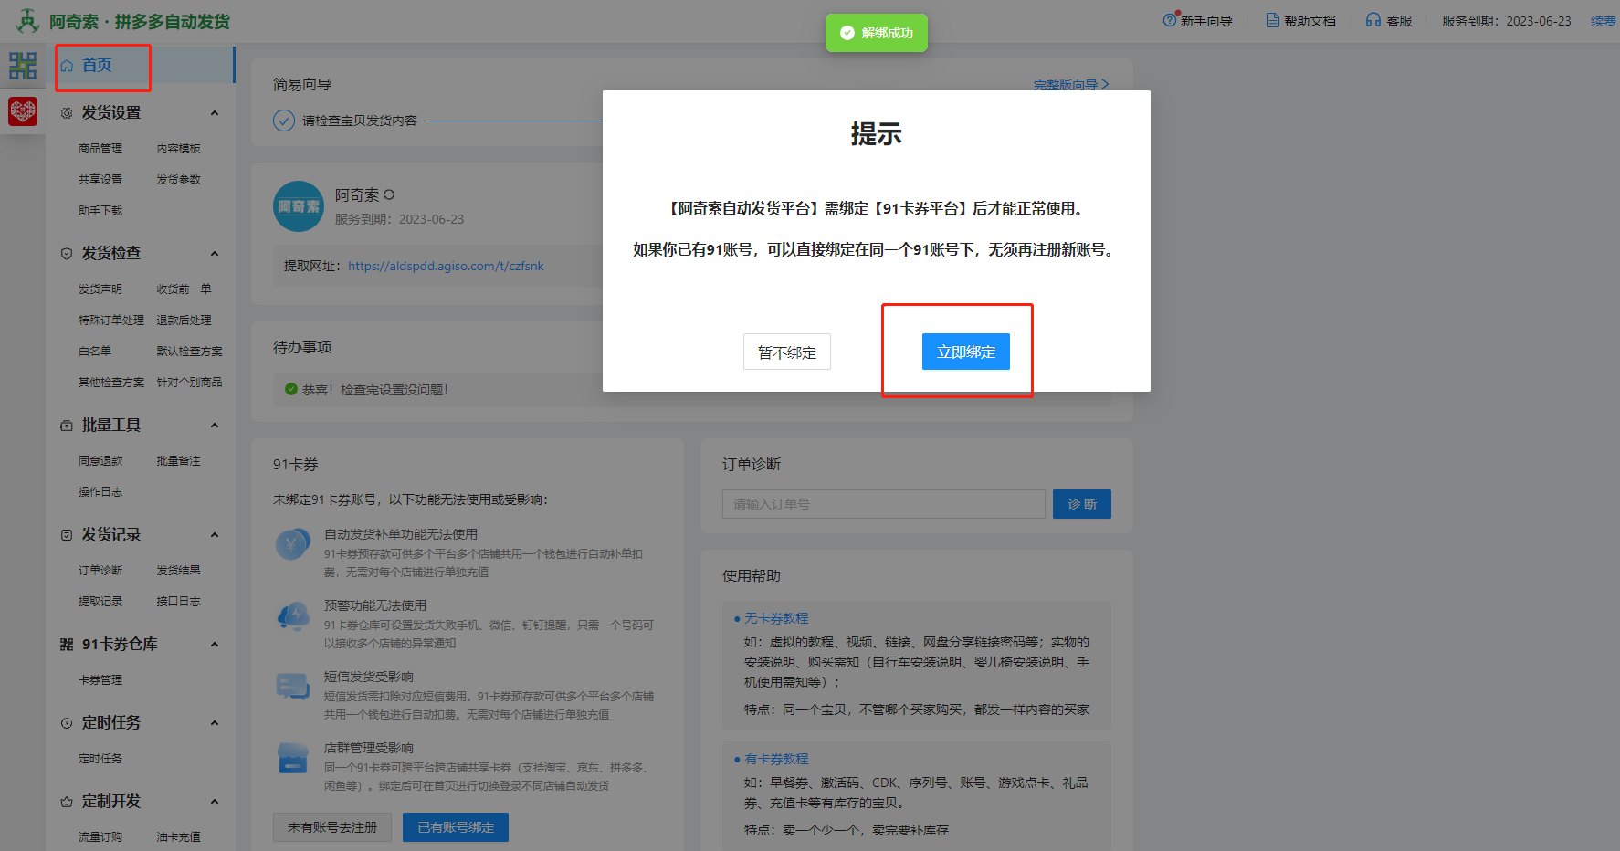Open 接口日志 menu item
Image resolution: width=1620 pixels, height=851 pixels.
click(178, 601)
